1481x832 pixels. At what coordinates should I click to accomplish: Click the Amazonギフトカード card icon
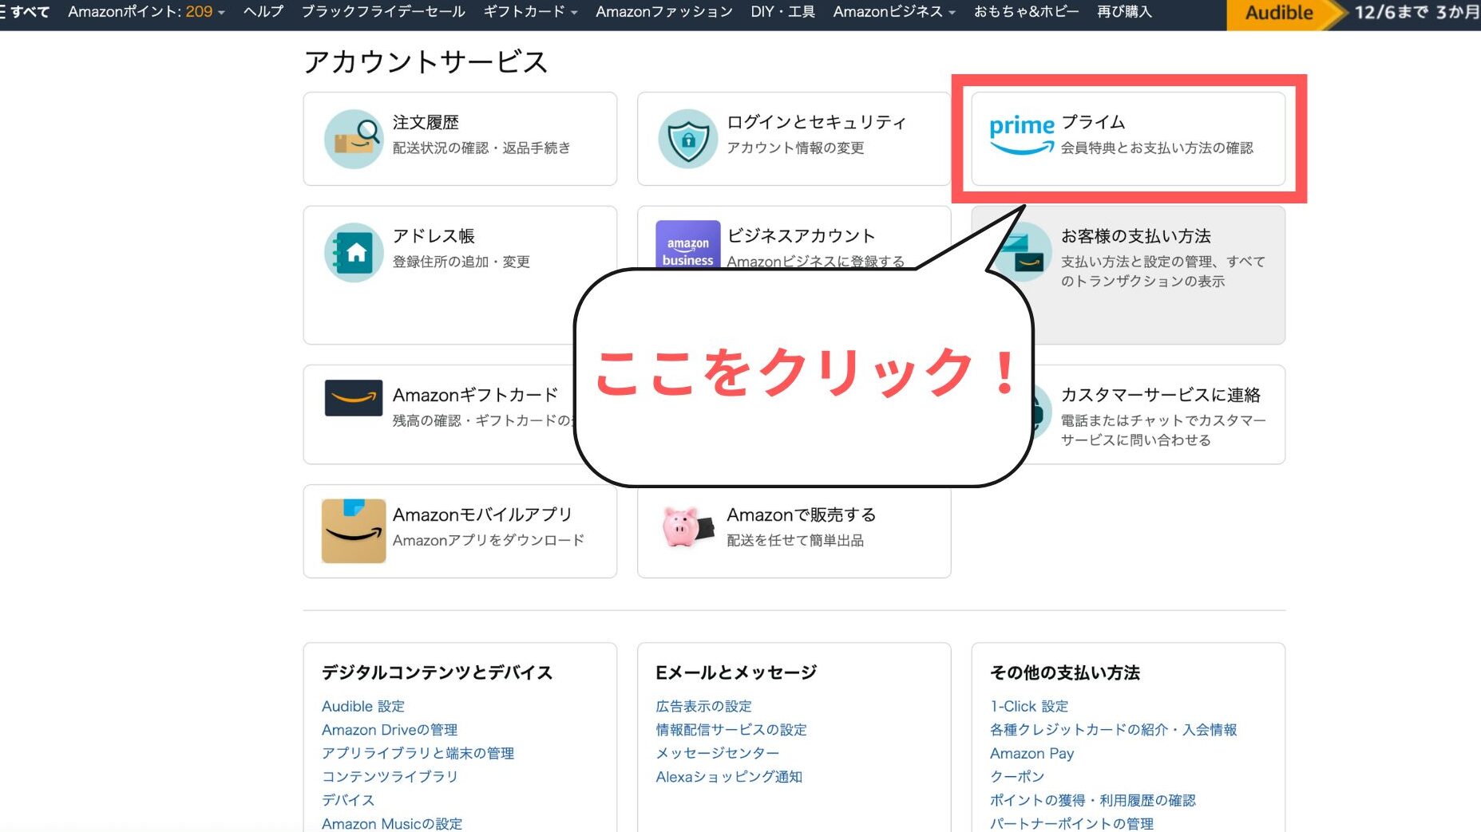click(x=354, y=398)
